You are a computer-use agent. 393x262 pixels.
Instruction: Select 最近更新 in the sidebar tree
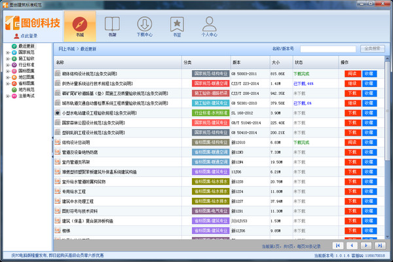tap(26, 46)
